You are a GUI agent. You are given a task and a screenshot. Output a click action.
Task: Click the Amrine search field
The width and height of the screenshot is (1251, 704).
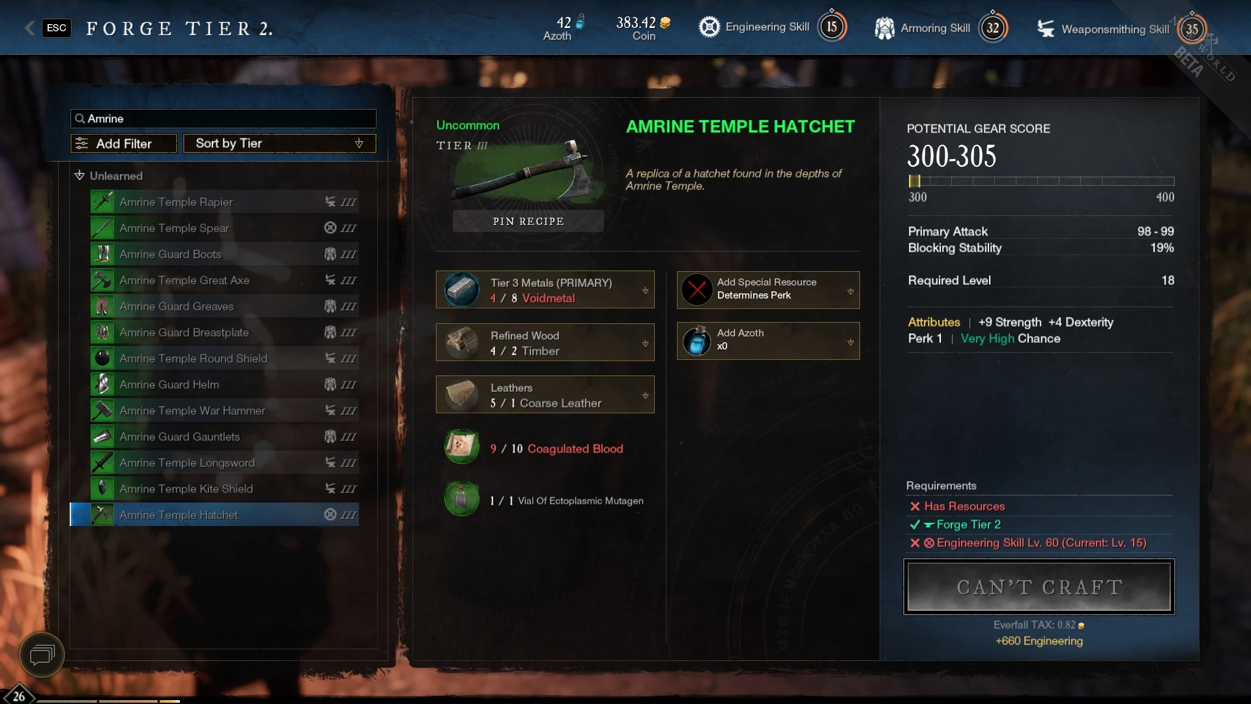click(223, 119)
